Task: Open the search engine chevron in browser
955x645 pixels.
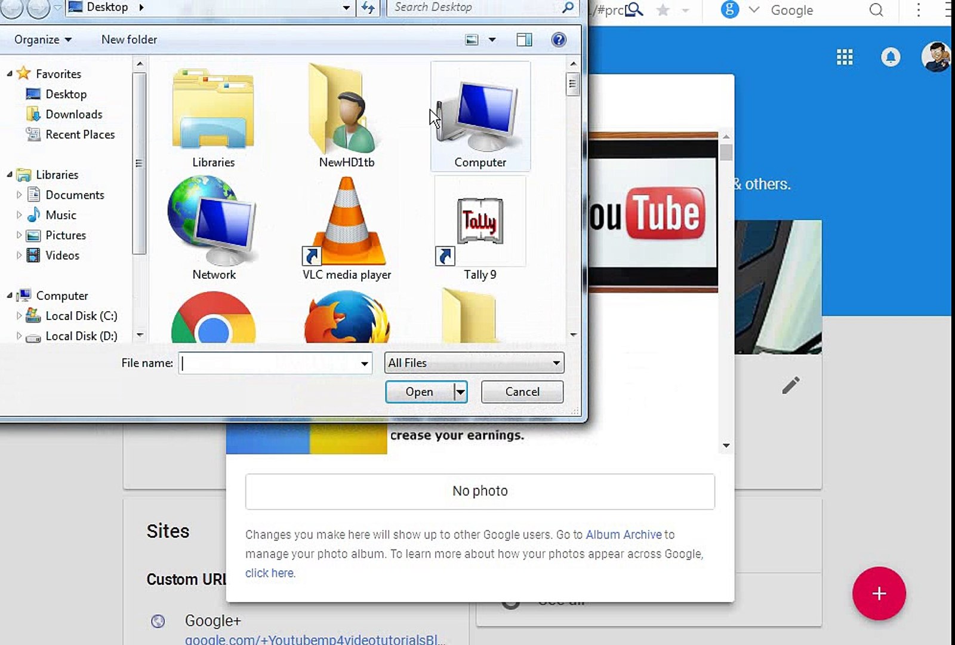Action: coord(753,10)
